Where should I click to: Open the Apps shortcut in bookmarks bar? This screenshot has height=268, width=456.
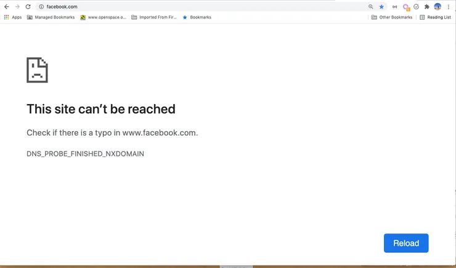13,17
